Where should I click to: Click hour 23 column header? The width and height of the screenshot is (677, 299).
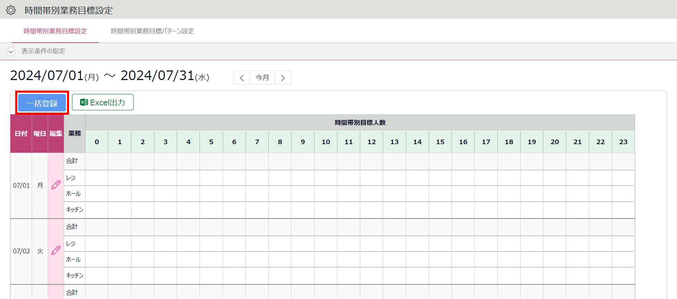[x=624, y=142]
